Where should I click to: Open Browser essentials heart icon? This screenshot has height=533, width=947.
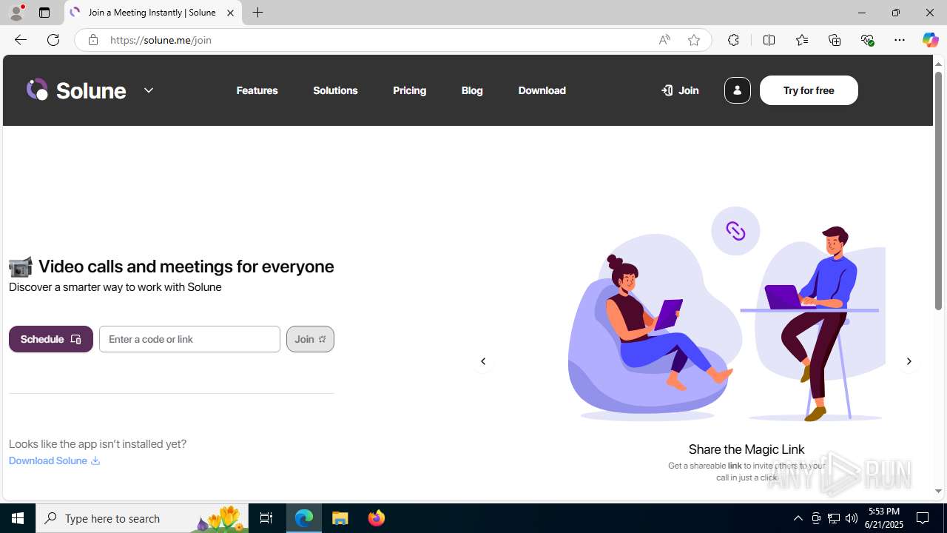point(867,40)
